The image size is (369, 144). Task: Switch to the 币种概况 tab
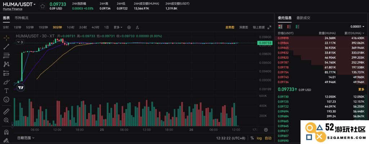click(x=21, y=18)
